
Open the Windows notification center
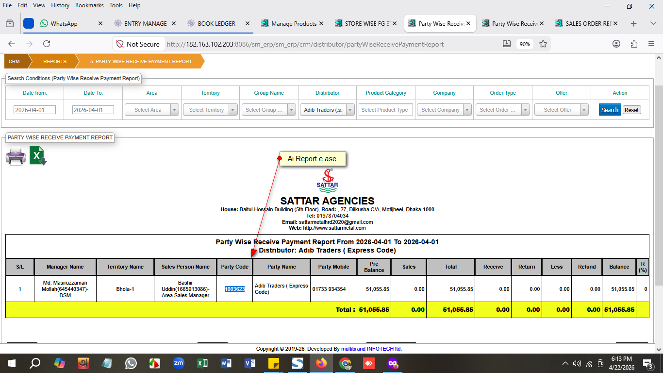point(647,363)
